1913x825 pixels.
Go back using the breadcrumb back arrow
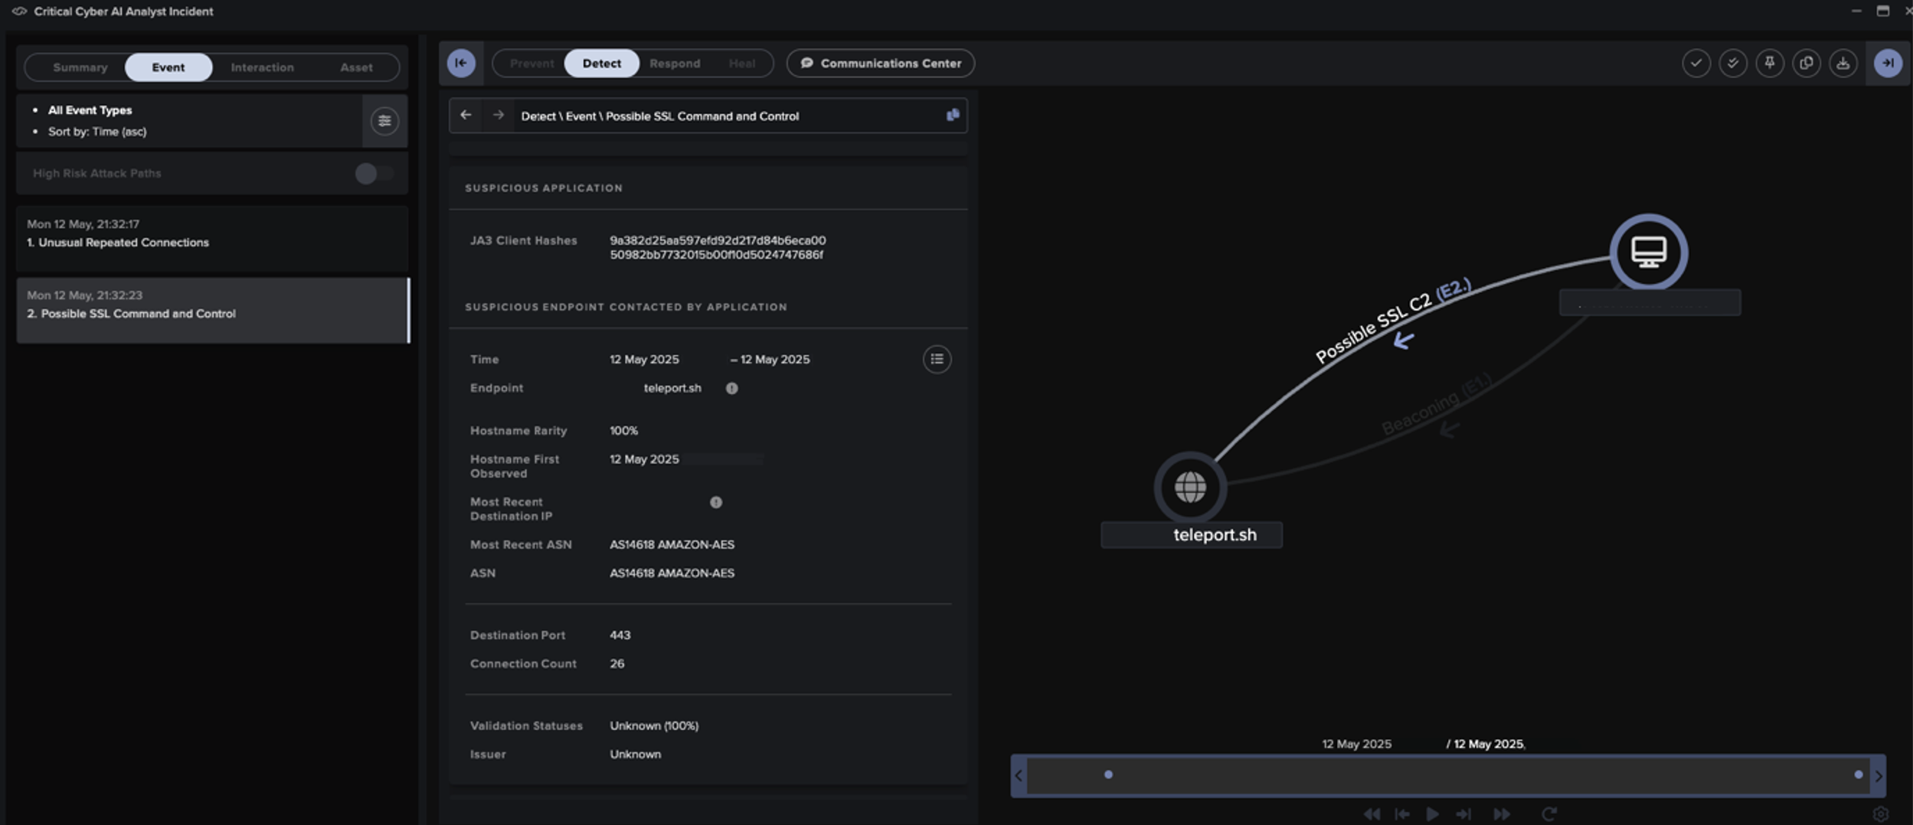(466, 115)
